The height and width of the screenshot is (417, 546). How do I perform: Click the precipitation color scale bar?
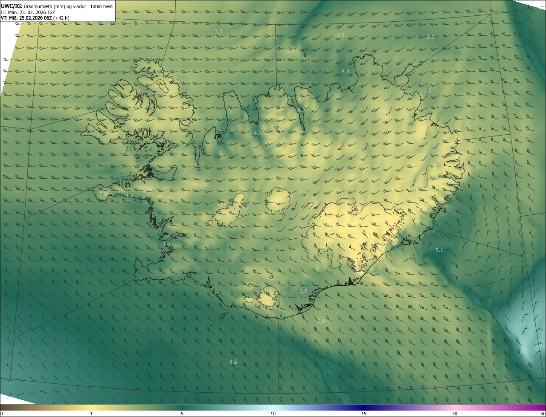pyautogui.click(x=273, y=407)
